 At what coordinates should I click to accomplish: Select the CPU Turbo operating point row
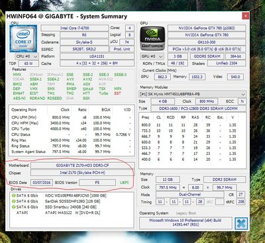click(72, 128)
